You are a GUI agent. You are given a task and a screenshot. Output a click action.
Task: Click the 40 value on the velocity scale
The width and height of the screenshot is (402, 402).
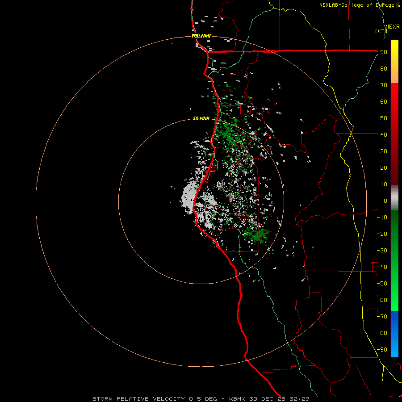[384, 134]
